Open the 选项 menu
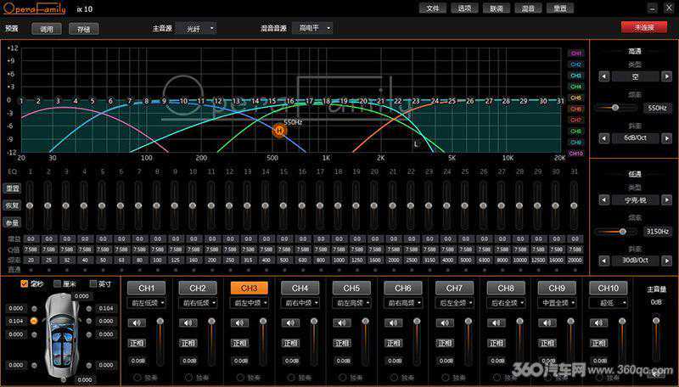This screenshot has height=387, width=679. [x=464, y=8]
